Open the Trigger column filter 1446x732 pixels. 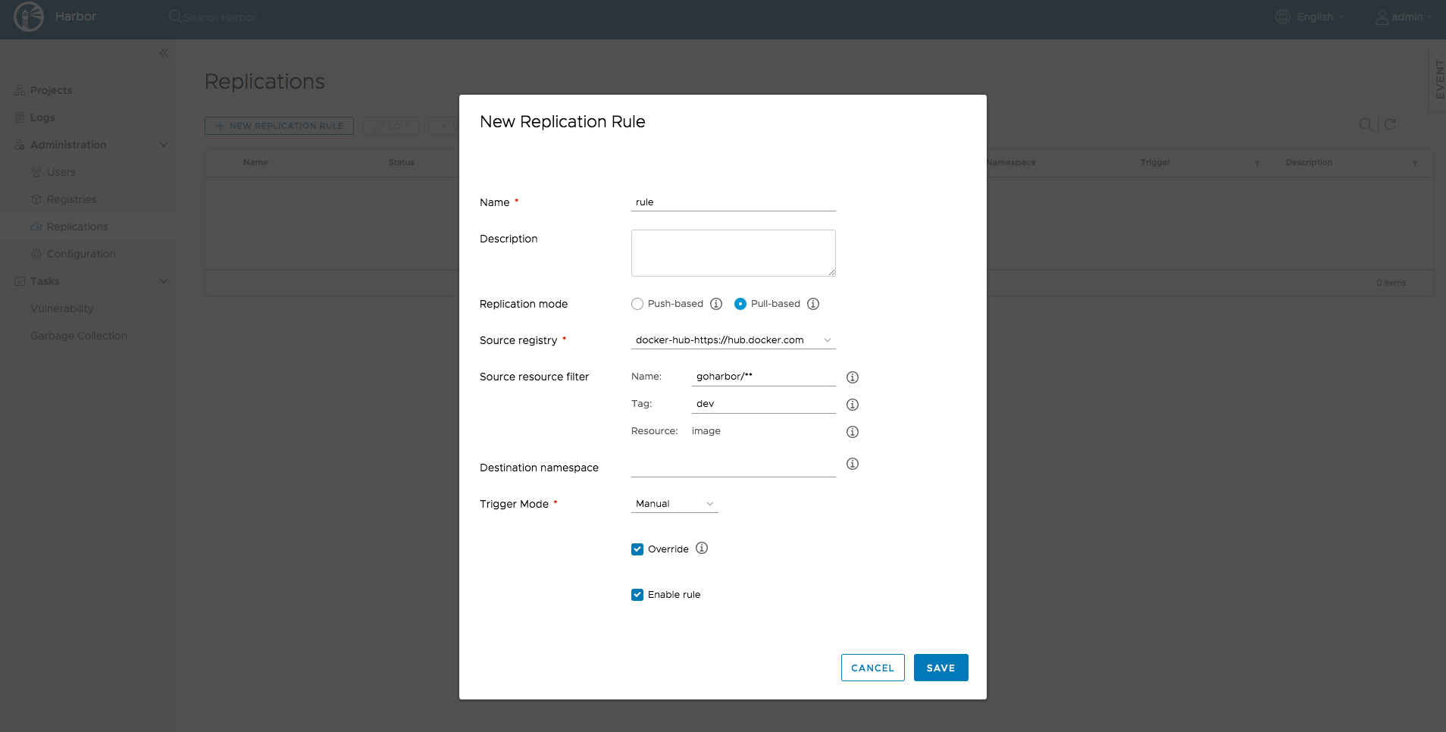click(1257, 163)
